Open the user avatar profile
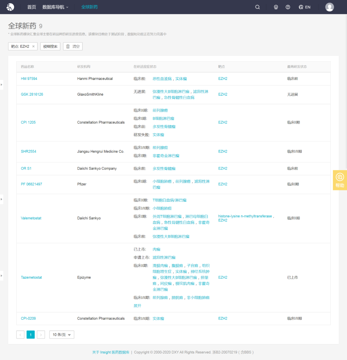Viewport: 347px width, 360px height. tap(330, 7)
